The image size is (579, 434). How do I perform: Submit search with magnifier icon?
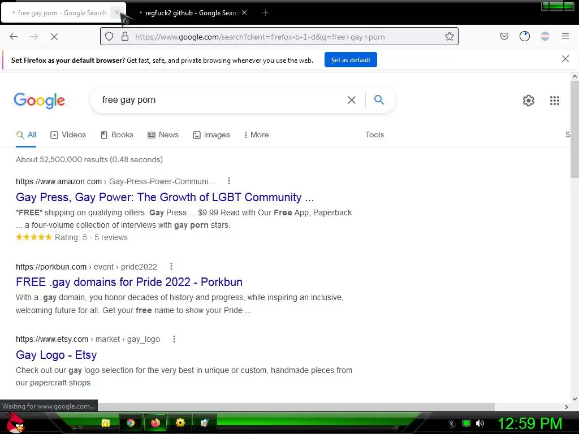tap(379, 99)
